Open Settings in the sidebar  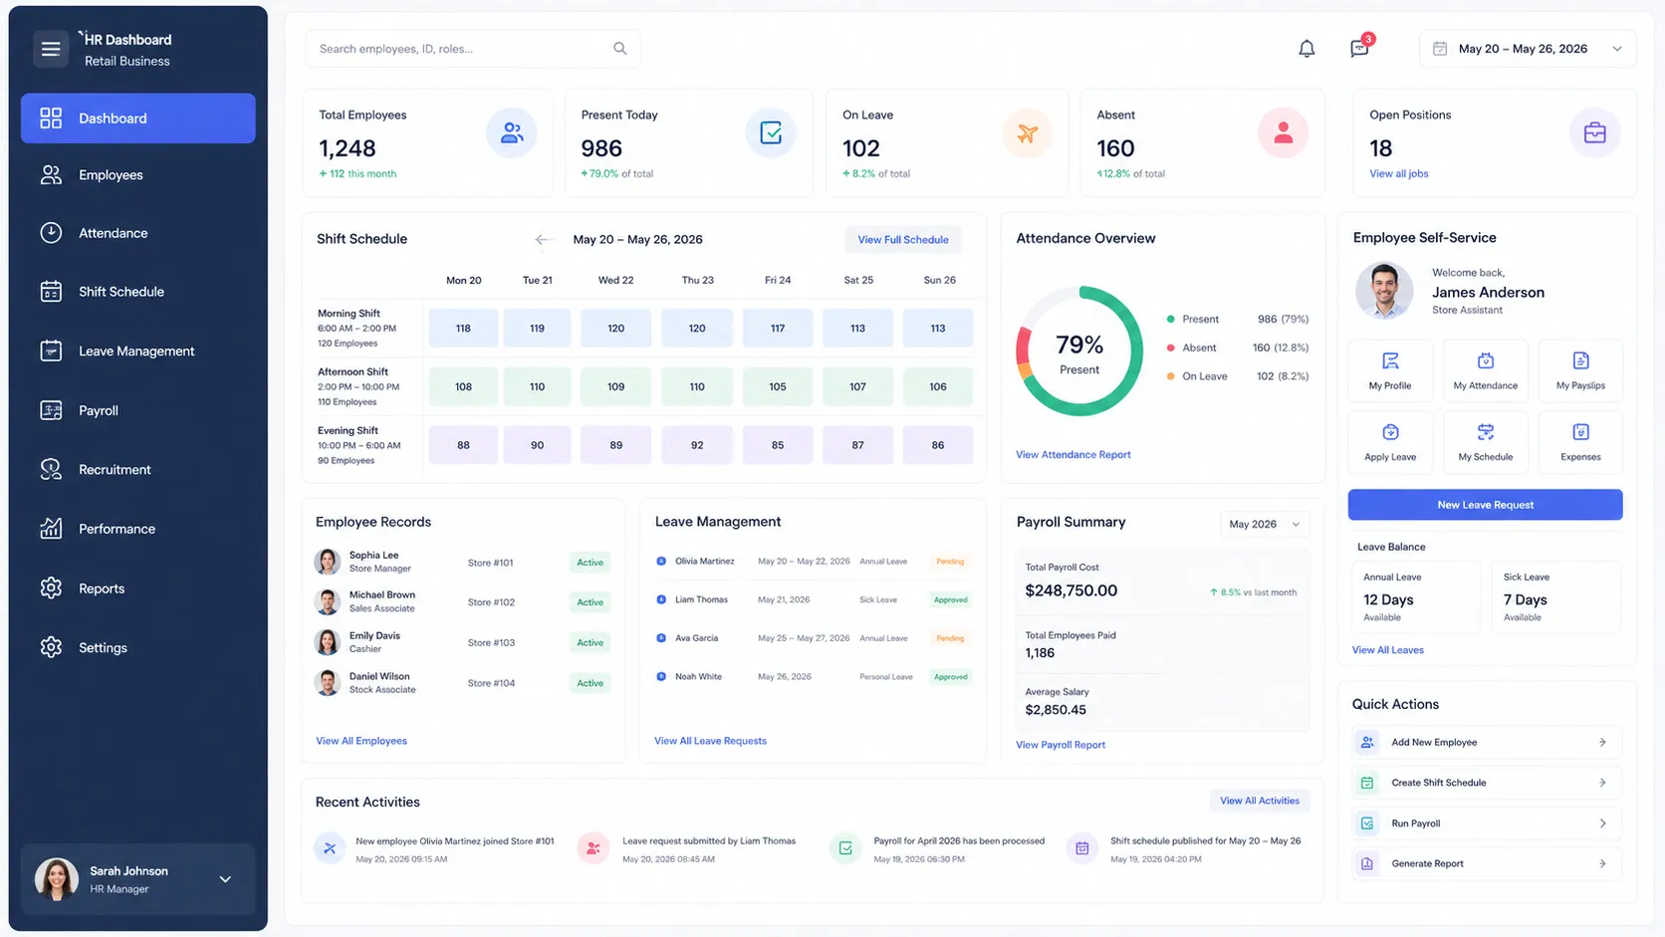point(138,647)
